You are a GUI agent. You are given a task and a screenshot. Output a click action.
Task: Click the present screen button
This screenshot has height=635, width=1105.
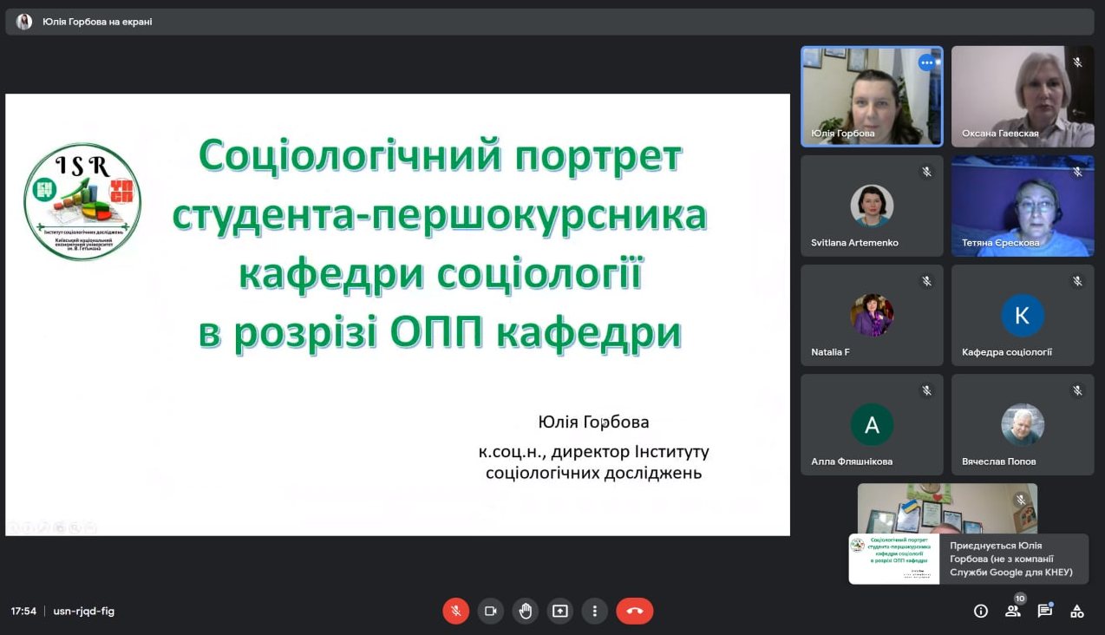coord(559,611)
